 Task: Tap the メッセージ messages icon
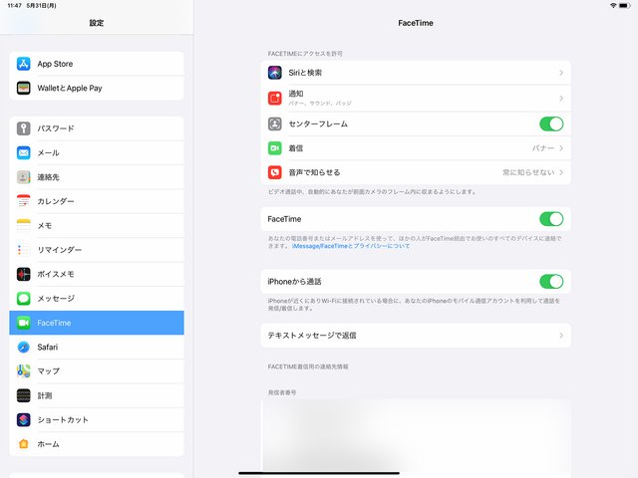click(x=24, y=299)
